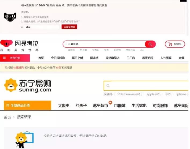The height and width of the screenshot is (149, 190).
Task: Open the 苏宁超市 menu item
Action: tap(100, 106)
